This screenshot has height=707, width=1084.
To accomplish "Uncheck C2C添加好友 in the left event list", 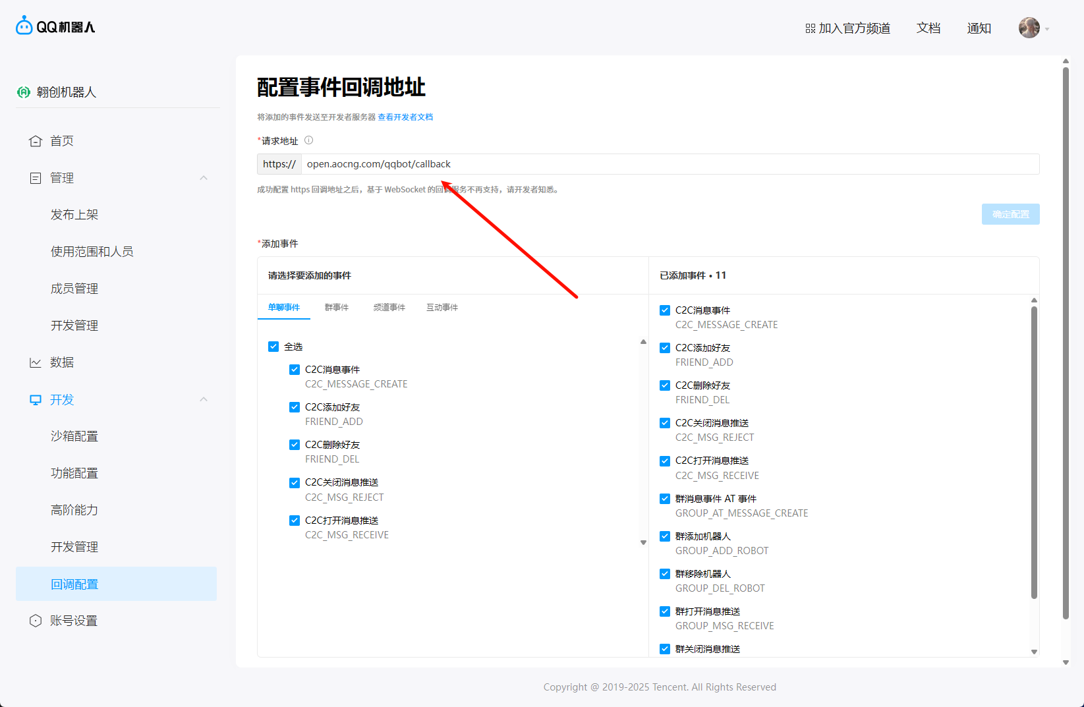I will (x=295, y=407).
